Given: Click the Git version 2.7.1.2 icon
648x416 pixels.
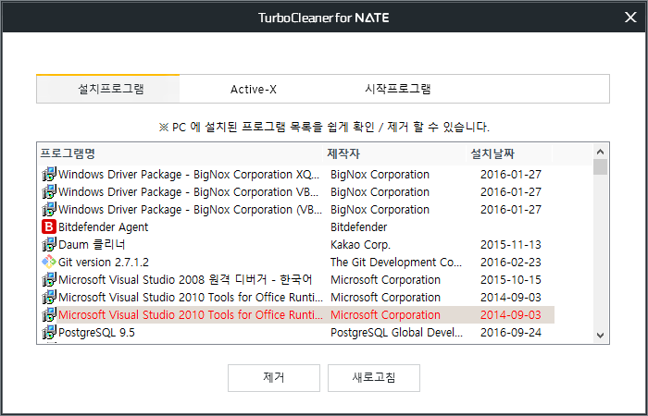Looking at the screenshot, I should [x=49, y=262].
